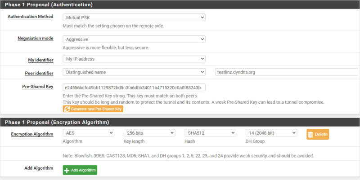Click the Authentication Method label
360x180 pixels.
[x=31, y=17]
